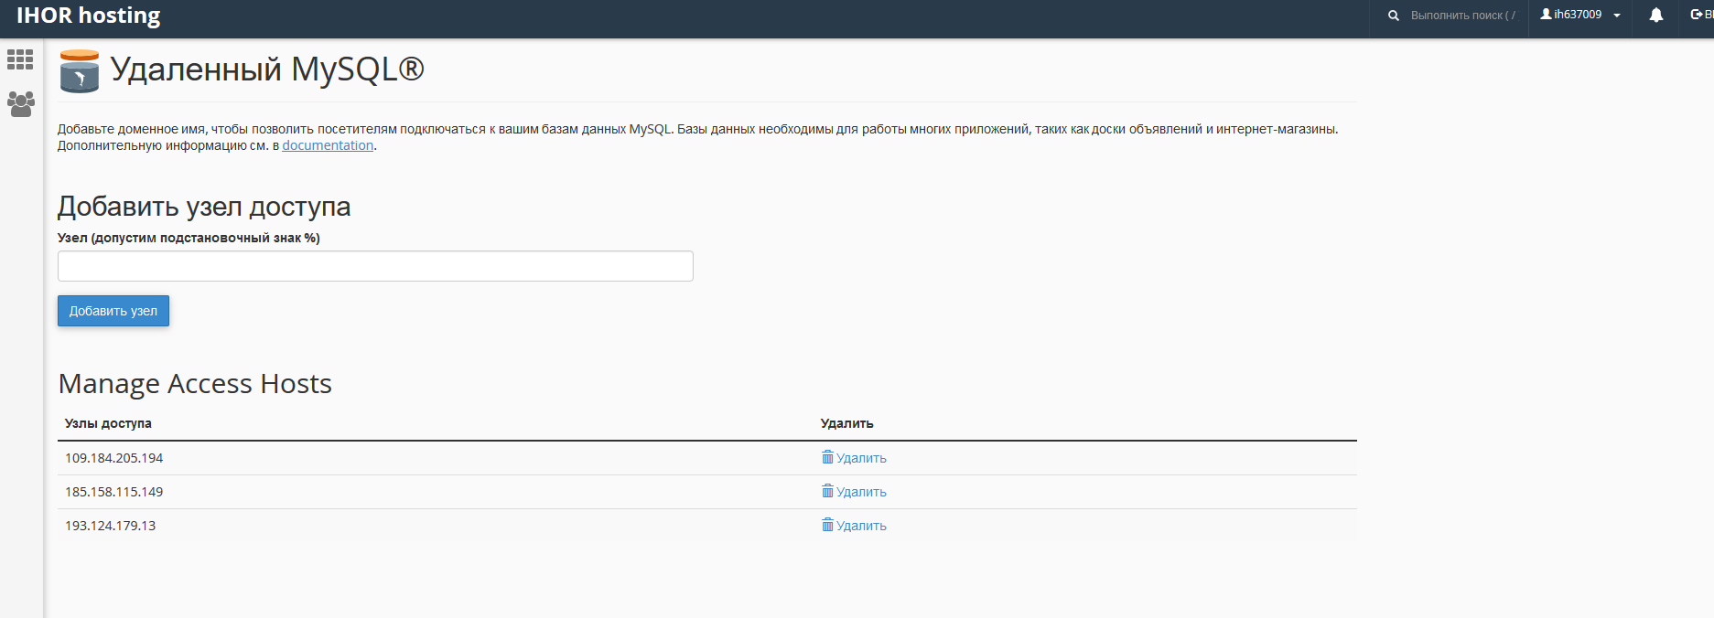The width and height of the screenshot is (1714, 618).
Task: Click the Remote MySQL database icon
Action: pyautogui.click(x=80, y=71)
